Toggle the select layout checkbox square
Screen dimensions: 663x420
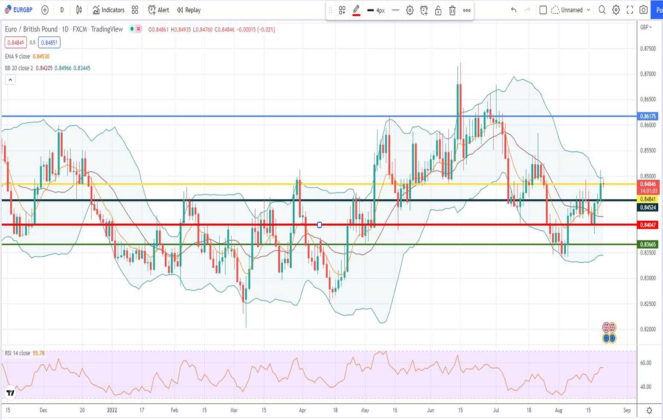coord(543,10)
